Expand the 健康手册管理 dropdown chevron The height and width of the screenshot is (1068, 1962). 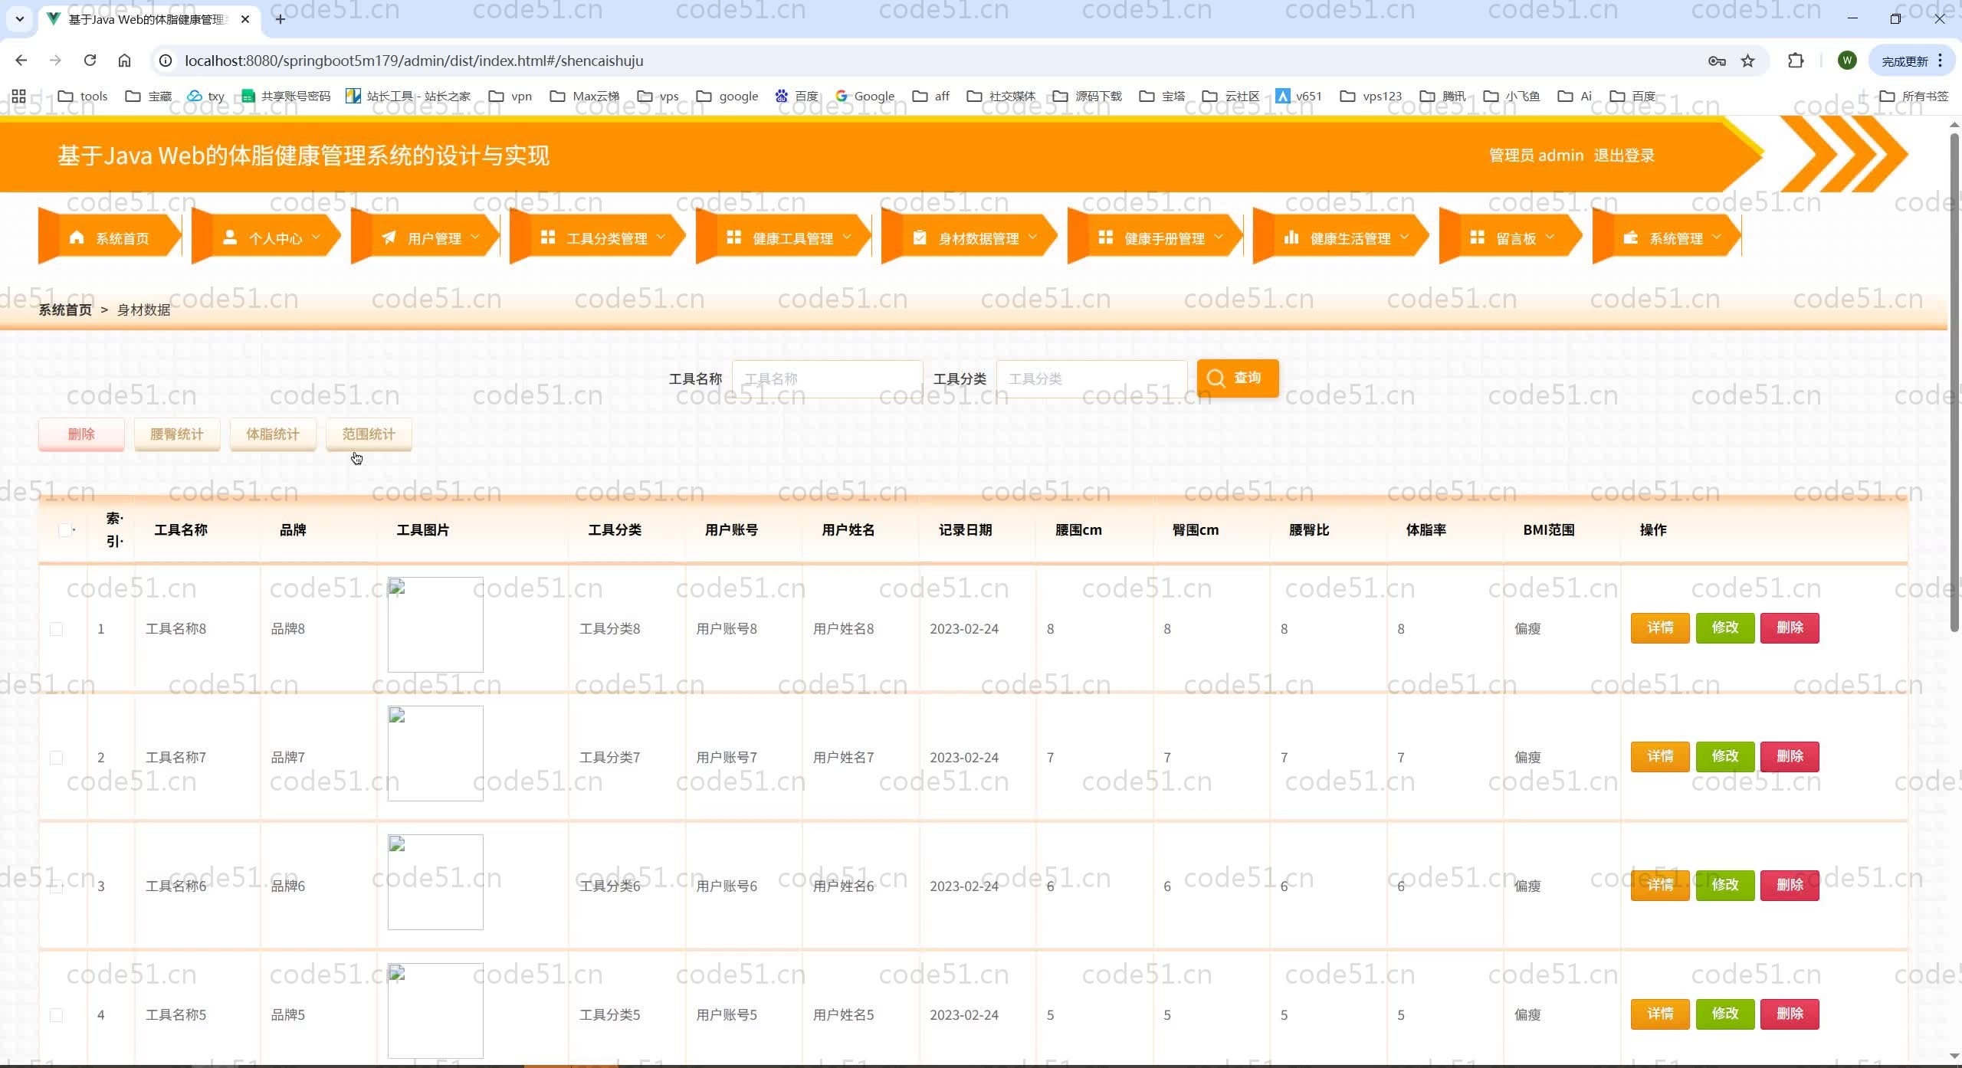click(x=1219, y=238)
